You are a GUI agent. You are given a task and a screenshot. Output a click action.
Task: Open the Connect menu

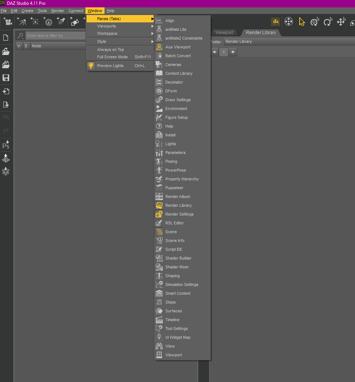click(76, 11)
